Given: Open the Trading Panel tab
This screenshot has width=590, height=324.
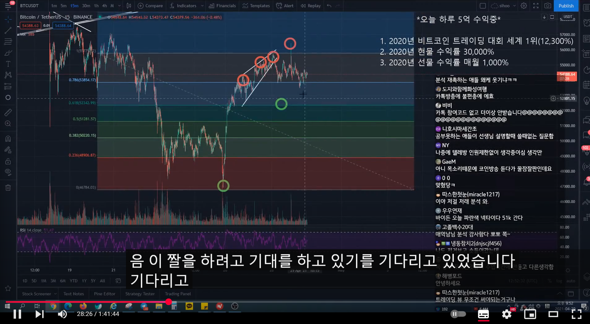Looking at the screenshot, I should tap(178, 294).
